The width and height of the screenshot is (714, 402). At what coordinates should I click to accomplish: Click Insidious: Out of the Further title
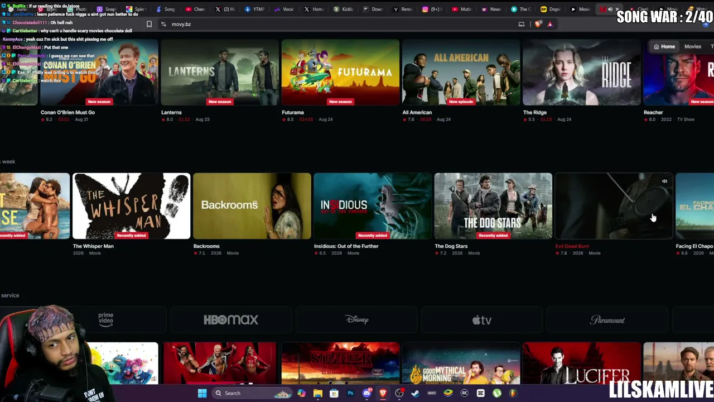pos(346,246)
